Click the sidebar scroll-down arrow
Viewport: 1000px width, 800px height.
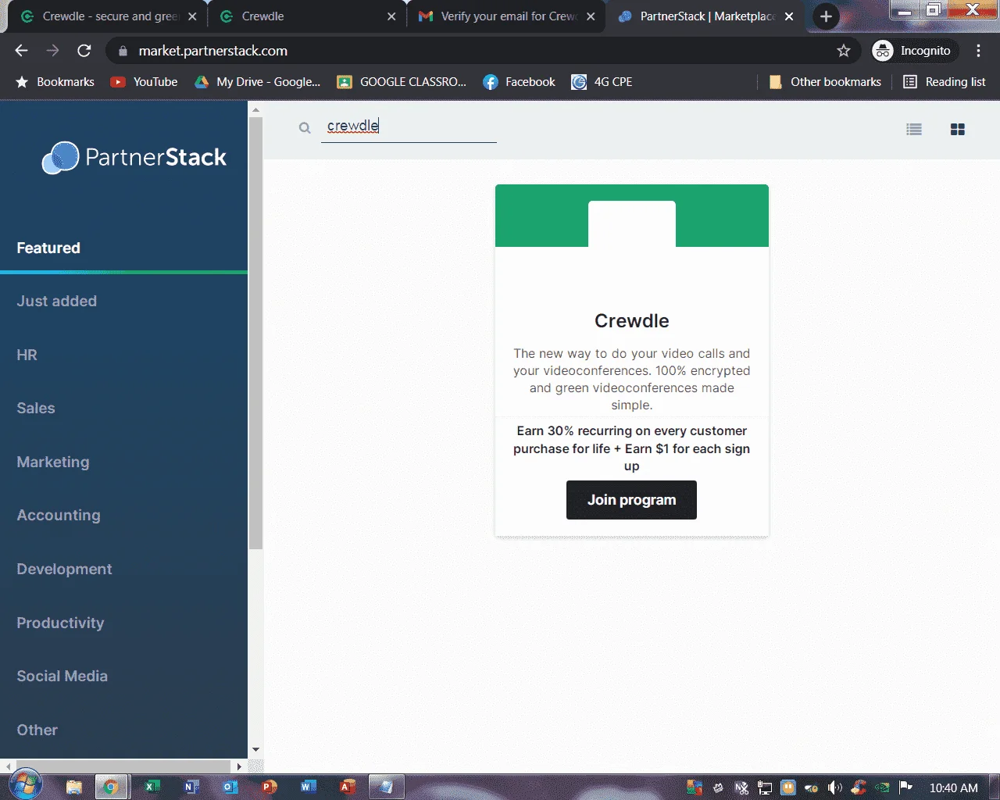(x=255, y=750)
